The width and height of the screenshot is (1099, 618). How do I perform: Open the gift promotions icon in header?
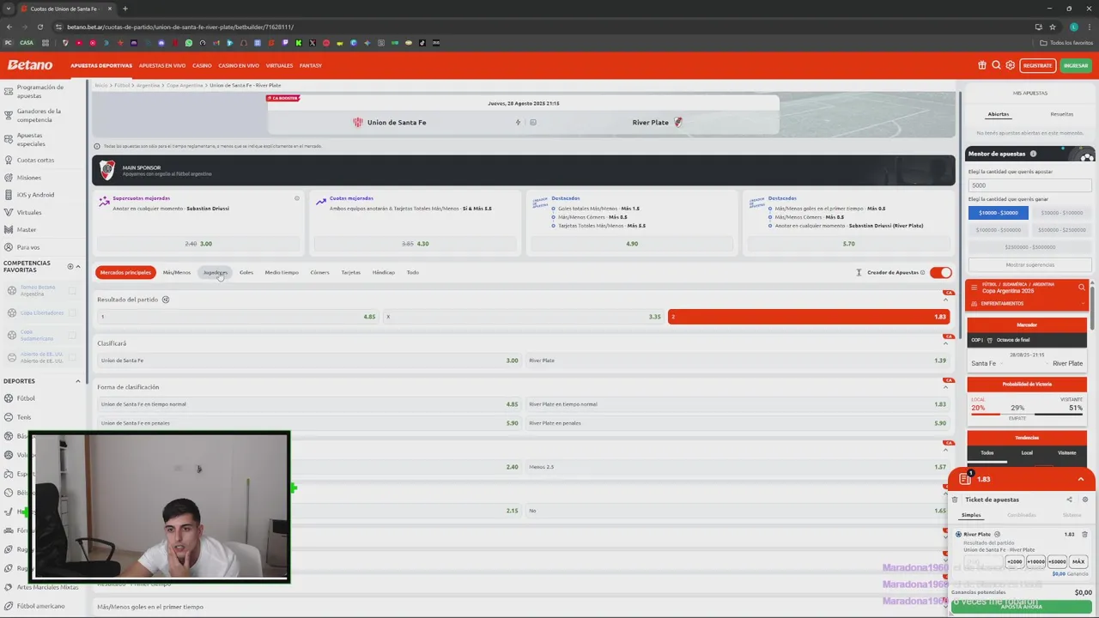click(982, 65)
